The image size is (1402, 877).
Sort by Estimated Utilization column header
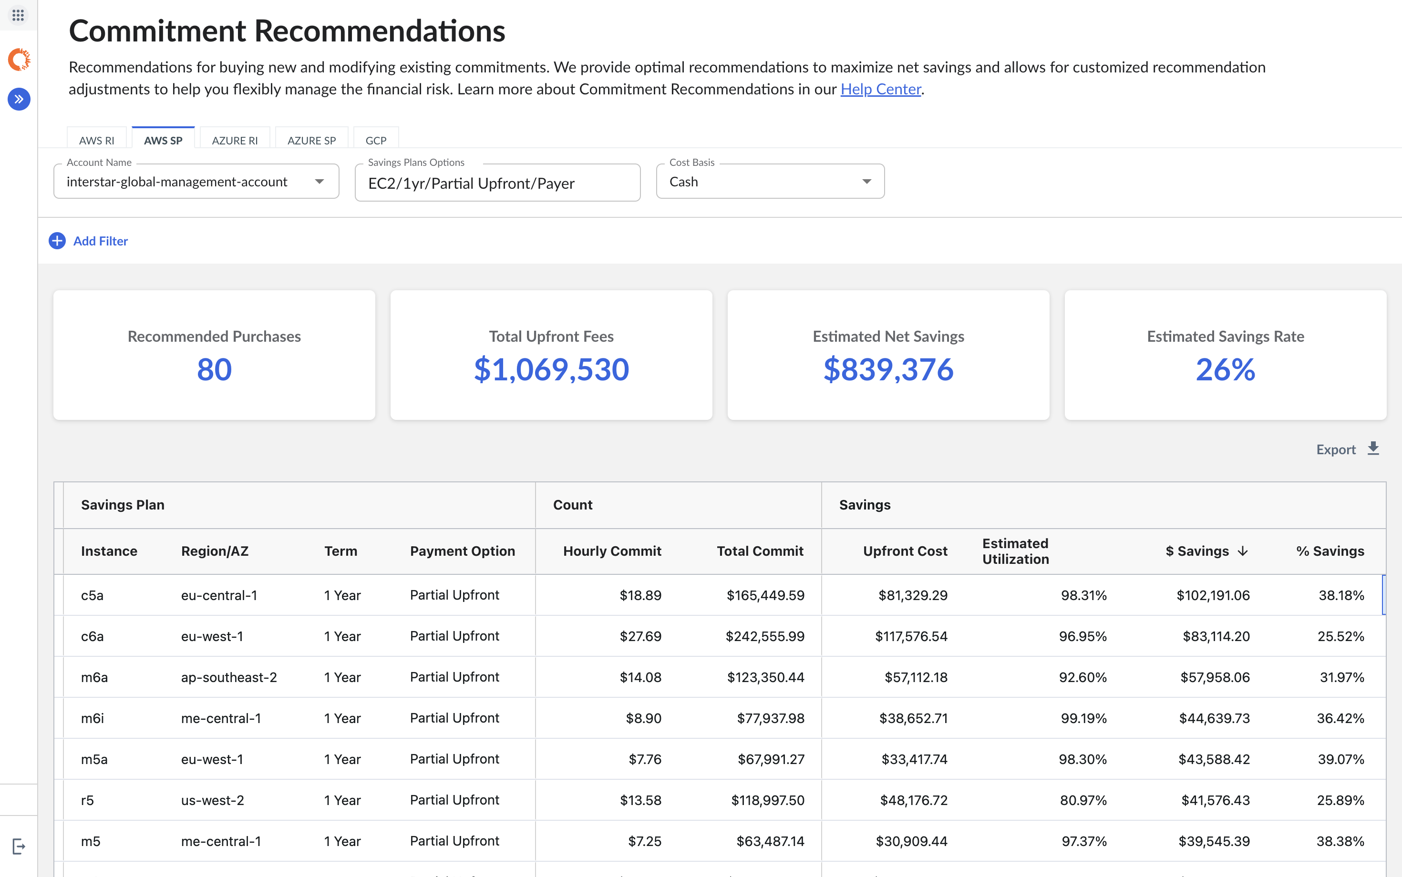coord(1016,551)
